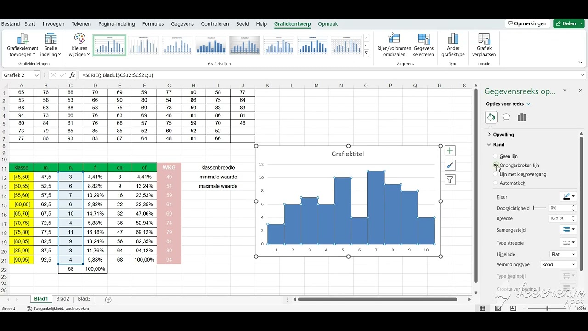Open Snelle indeling gallery

[x=51, y=45]
